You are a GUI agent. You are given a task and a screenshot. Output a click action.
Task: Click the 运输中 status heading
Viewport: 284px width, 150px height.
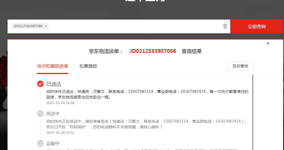[x=53, y=144]
